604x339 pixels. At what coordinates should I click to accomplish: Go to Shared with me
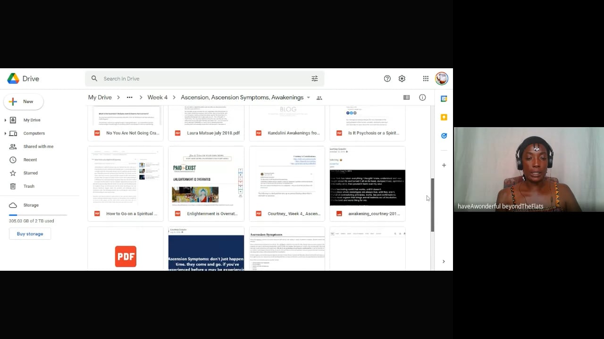[x=38, y=146]
